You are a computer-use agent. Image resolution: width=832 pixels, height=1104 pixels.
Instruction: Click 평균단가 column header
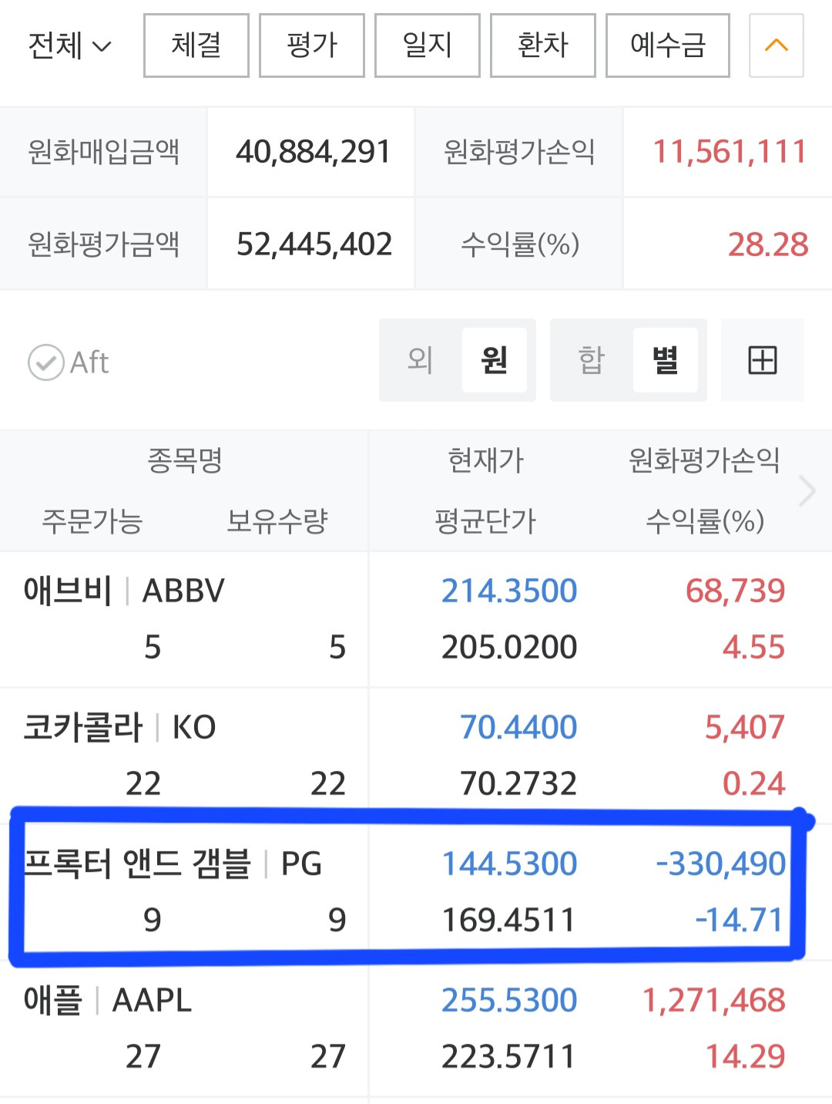click(485, 521)
